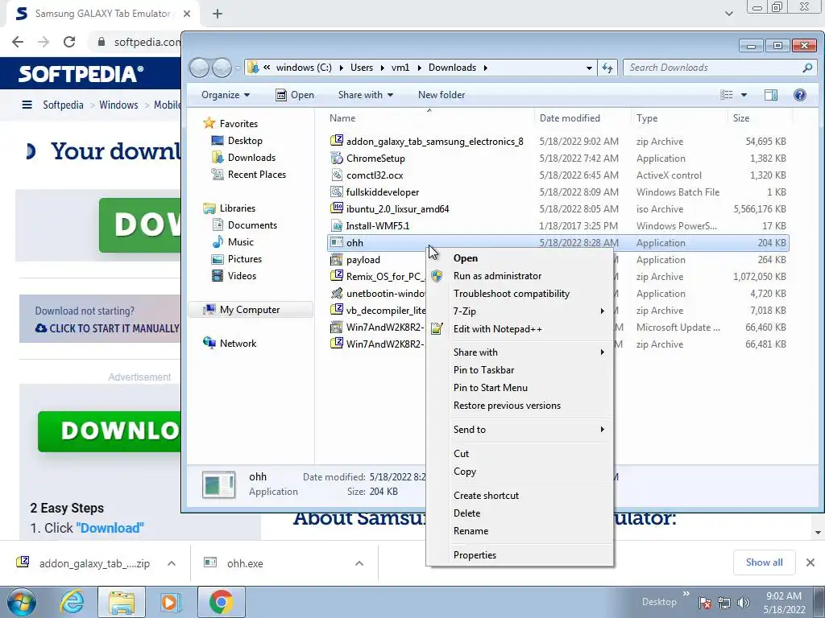
Task: Click the network tray icon
Action: [724, 603]
